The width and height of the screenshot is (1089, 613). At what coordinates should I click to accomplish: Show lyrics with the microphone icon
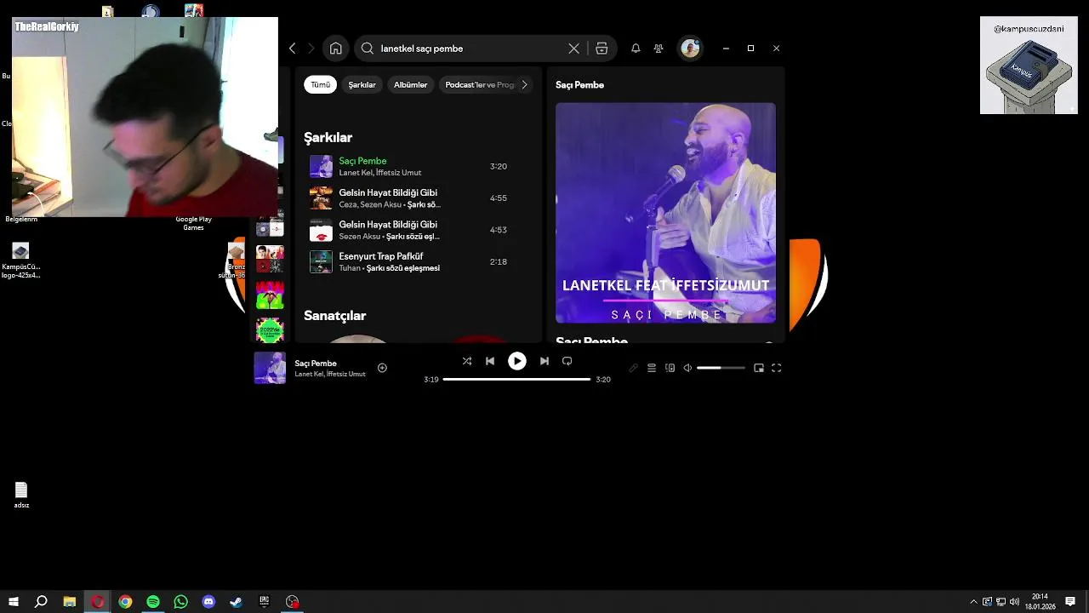[633, 368]
